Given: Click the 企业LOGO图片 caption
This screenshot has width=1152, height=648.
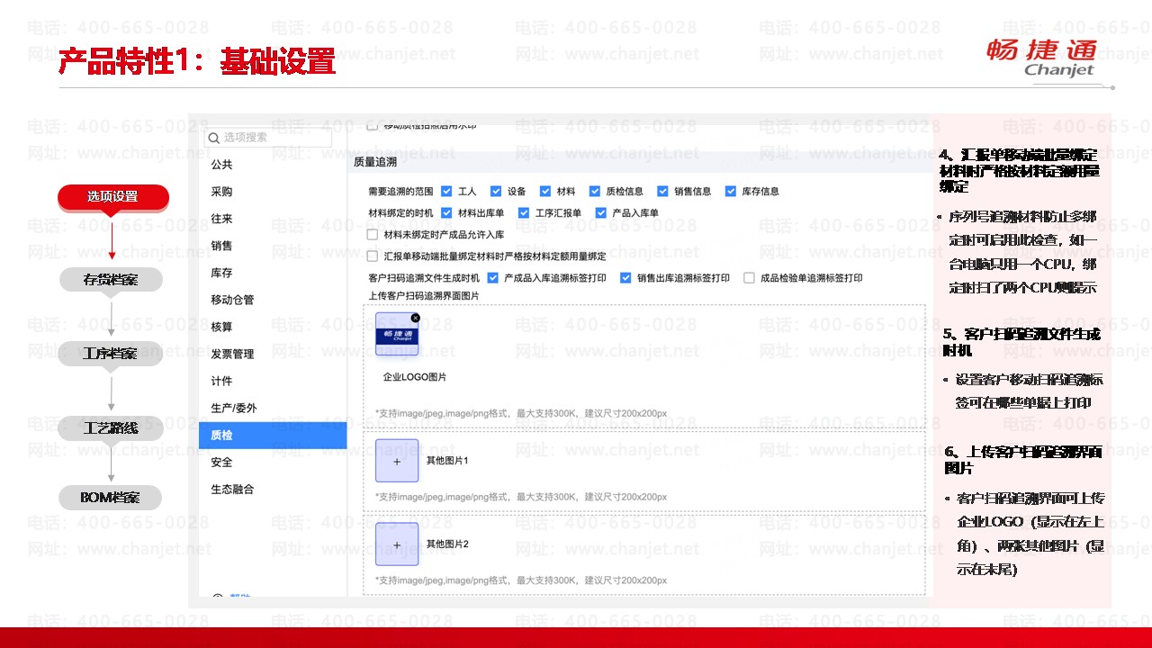Looking at the screenshot, I should pyautogui.click(x=415, y=377).
